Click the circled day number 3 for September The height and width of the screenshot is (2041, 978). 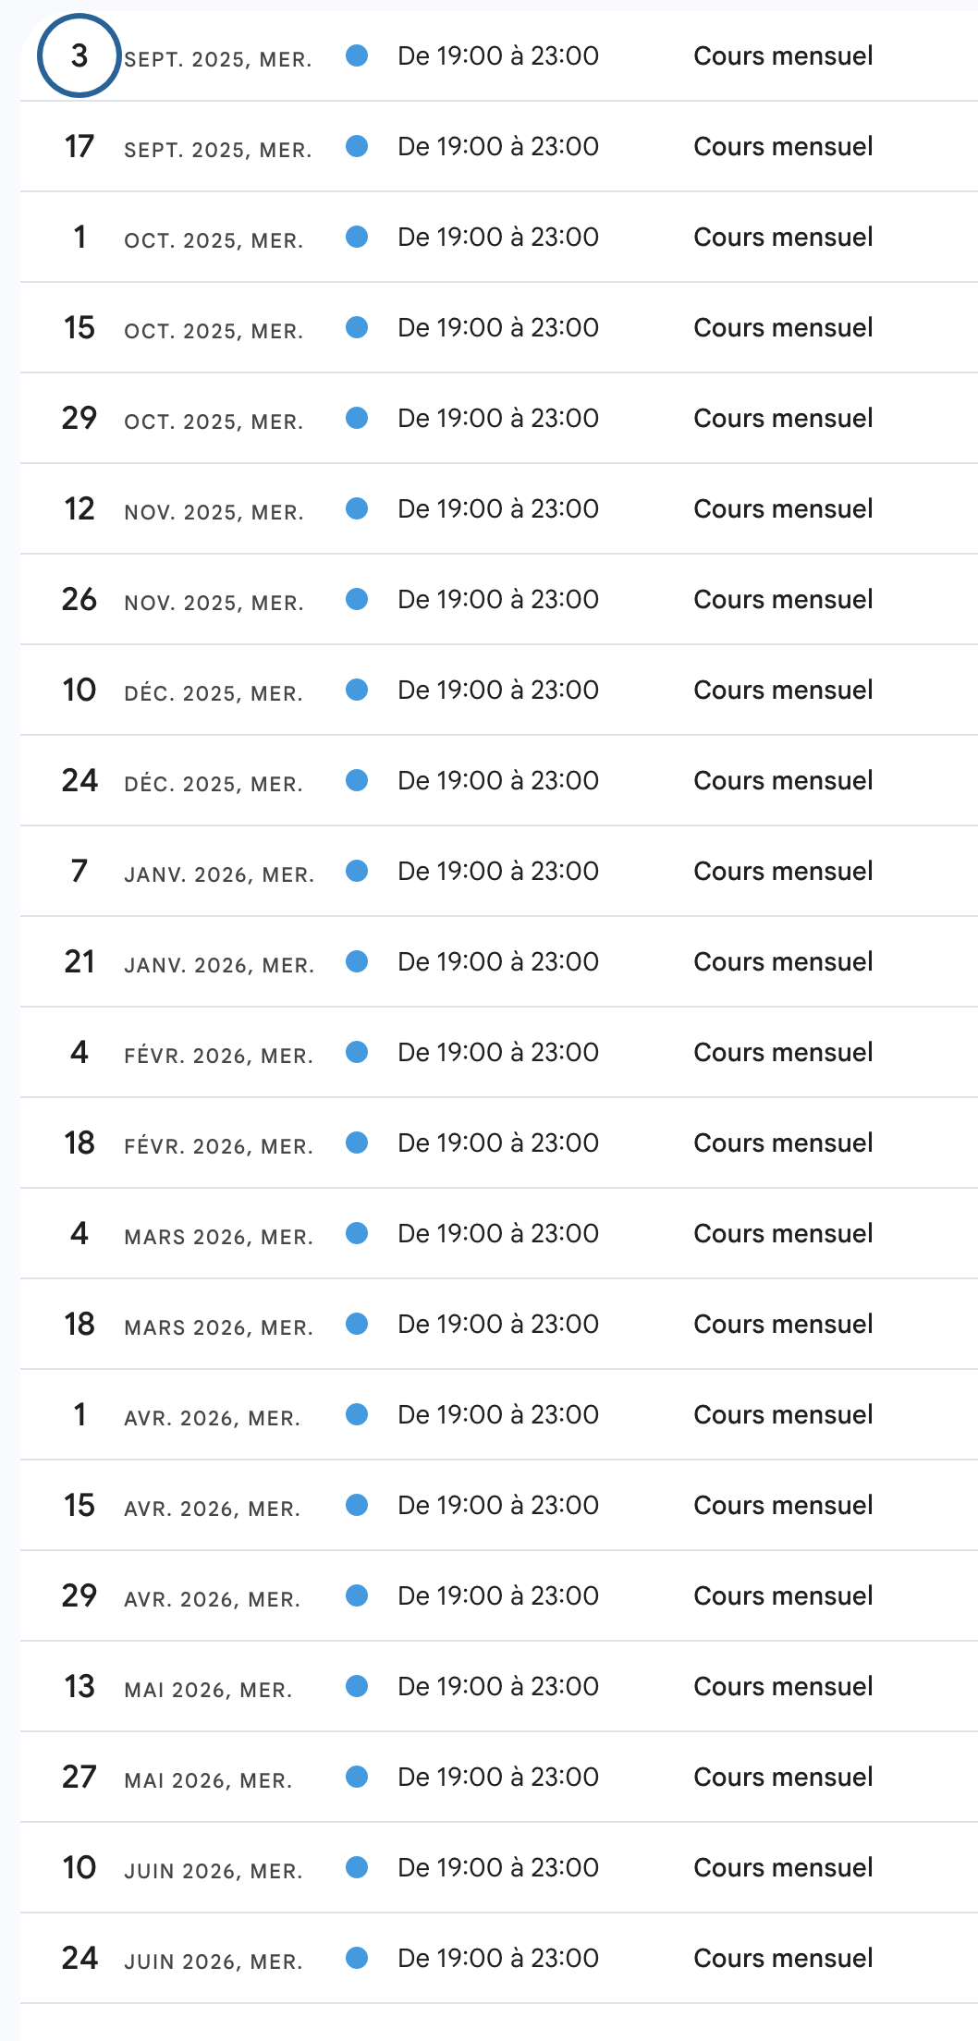click(x=79, y=56)
